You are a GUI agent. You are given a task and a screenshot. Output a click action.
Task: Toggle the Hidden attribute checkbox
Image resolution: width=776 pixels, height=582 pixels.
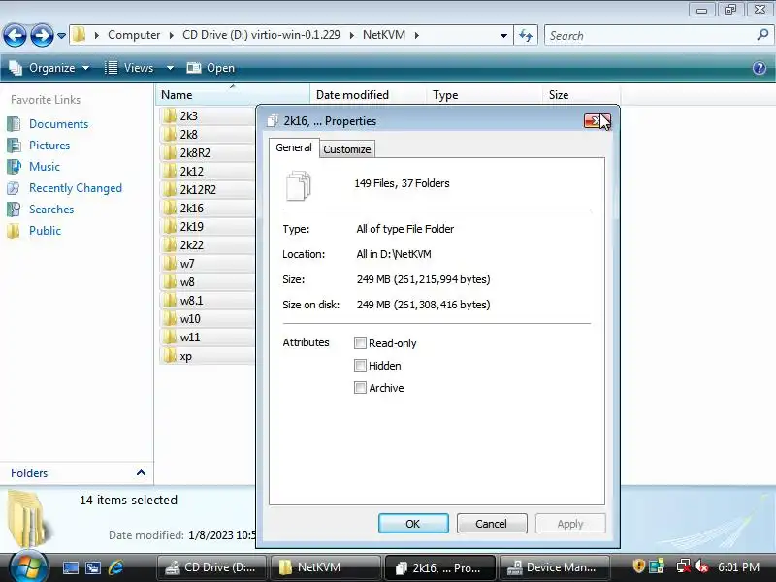click(360, 366)
